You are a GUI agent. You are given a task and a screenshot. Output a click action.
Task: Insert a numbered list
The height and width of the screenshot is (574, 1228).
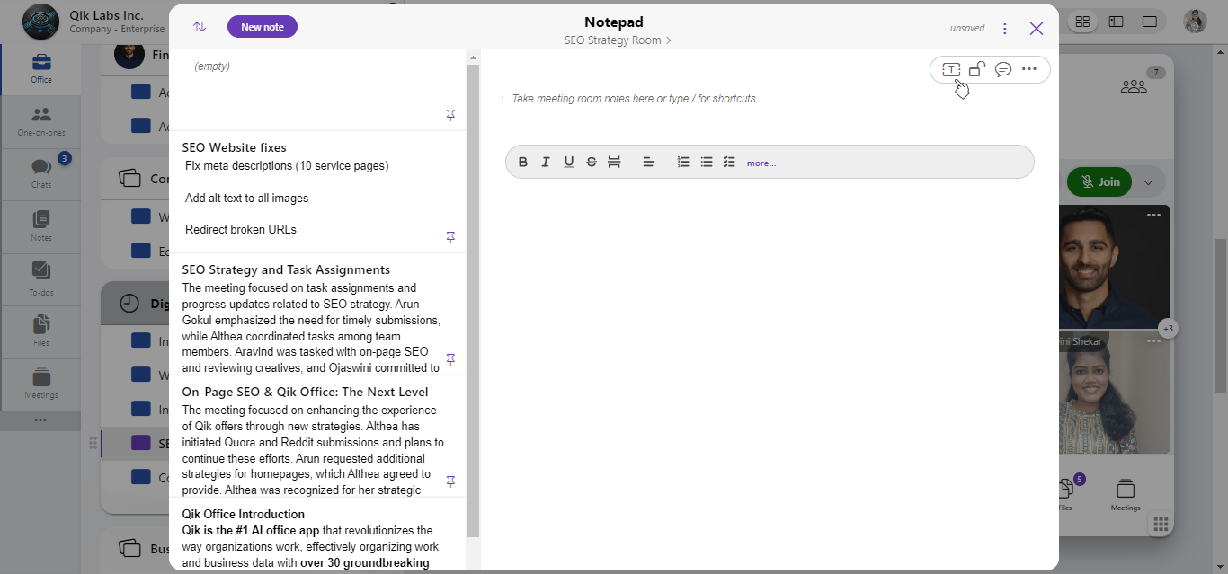click(x=683, y=163)
